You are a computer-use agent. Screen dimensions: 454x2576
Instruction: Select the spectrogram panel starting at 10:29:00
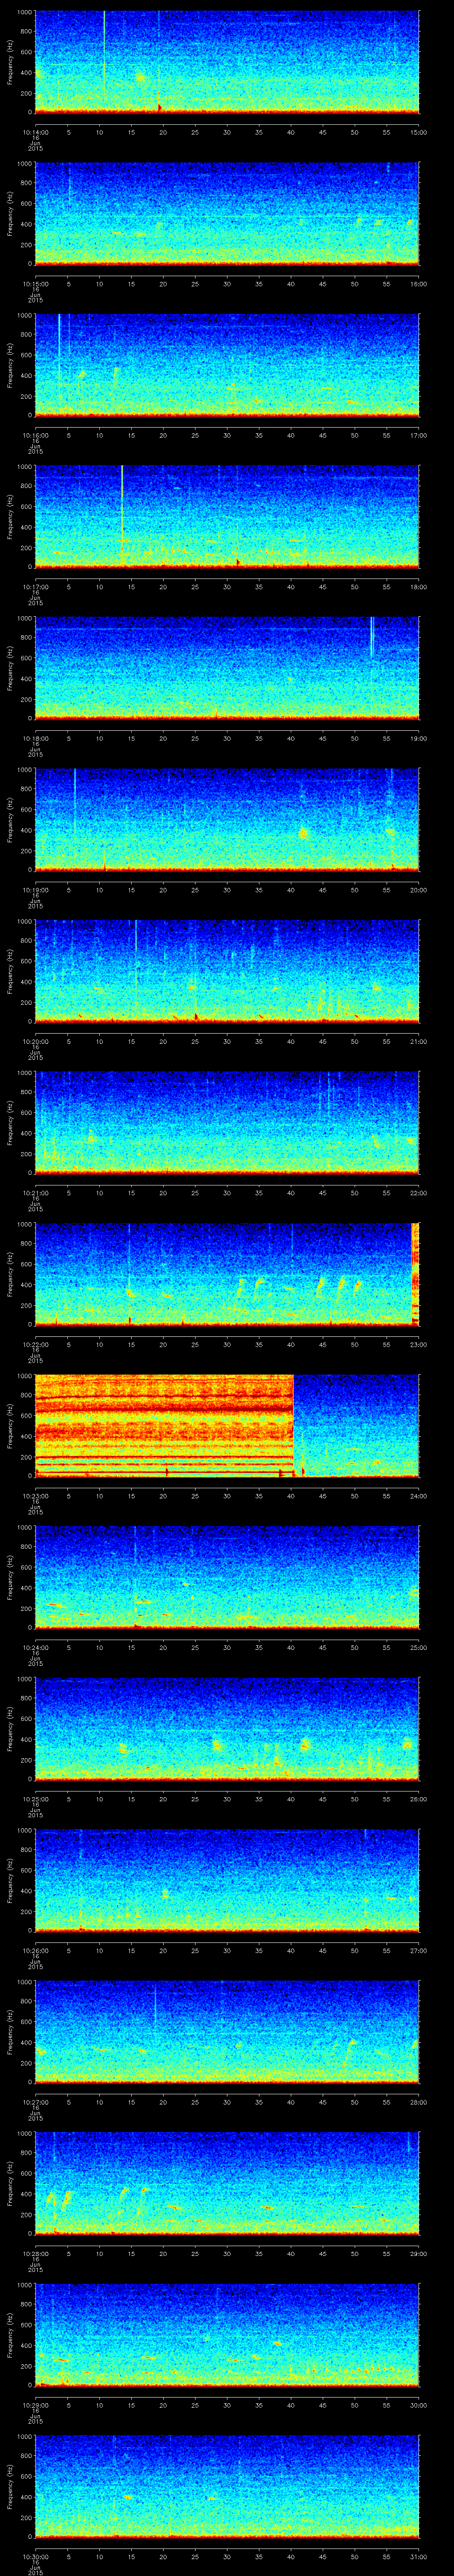pyautogui.click(x=227, y=2335)
